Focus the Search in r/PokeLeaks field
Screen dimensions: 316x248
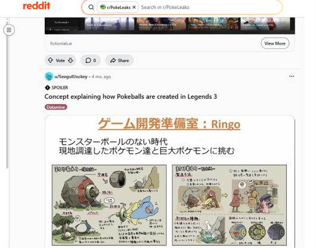point(210,8)
